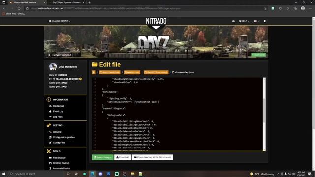Open a new browser tab
315x177 pixels.
89,2
